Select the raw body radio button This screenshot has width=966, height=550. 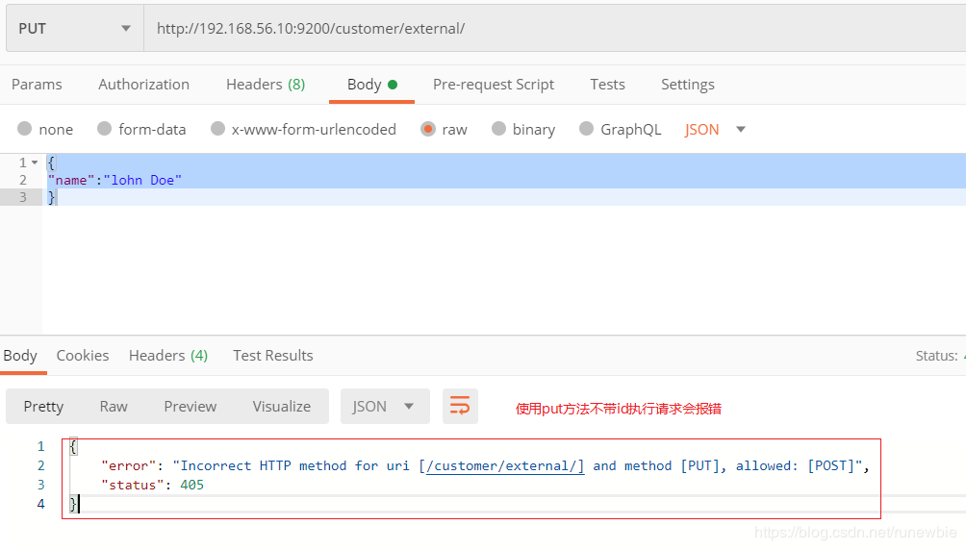[x=427, y=129]
